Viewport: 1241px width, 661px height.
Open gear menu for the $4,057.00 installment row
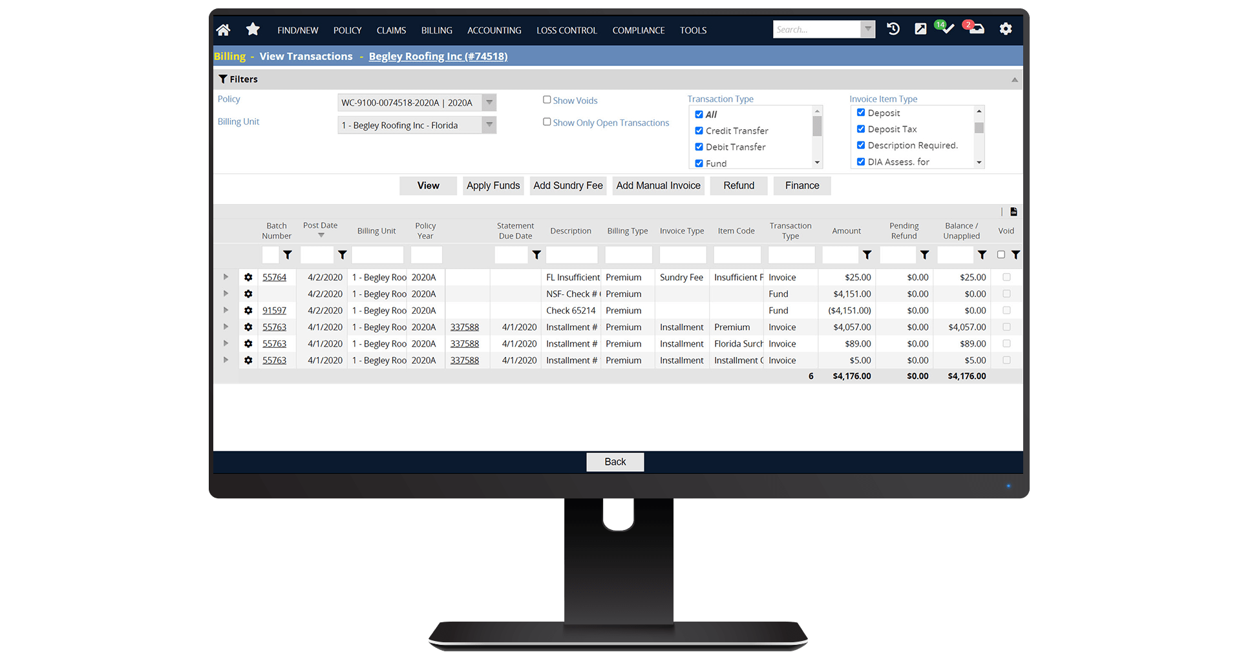248,327
